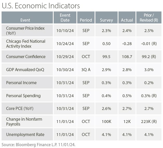
Task: Select the 'Event Date' column header
Action: coord(65,17)
